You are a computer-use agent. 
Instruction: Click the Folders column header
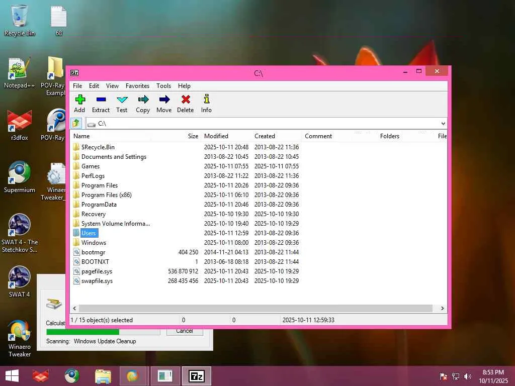(390, 136)
